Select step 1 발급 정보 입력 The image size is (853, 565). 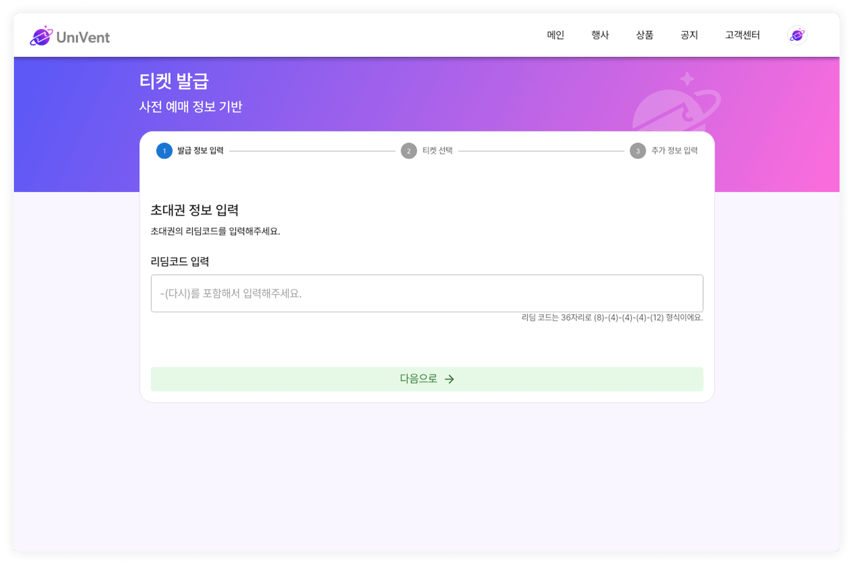coord(190,150)
